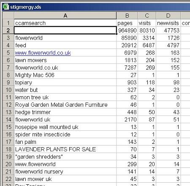Select the pages value 141
Screen dimensions: 190x186
pos(127,172)
